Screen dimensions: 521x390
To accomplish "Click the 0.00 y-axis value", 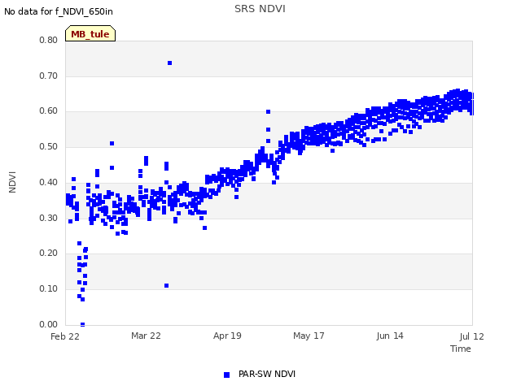I will [49, 325].
